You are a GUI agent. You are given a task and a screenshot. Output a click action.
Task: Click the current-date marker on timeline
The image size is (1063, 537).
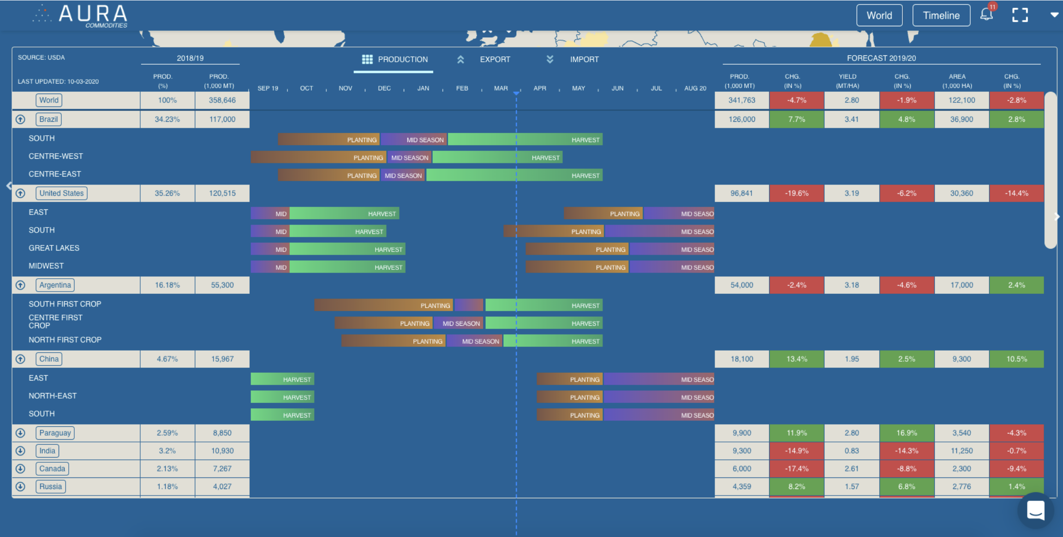516,93
